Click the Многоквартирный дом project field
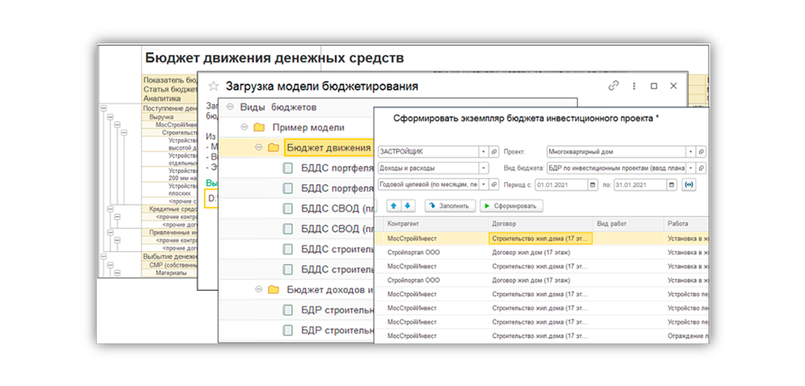The height and width of the screenshot is (386, 805). point(617,152)
